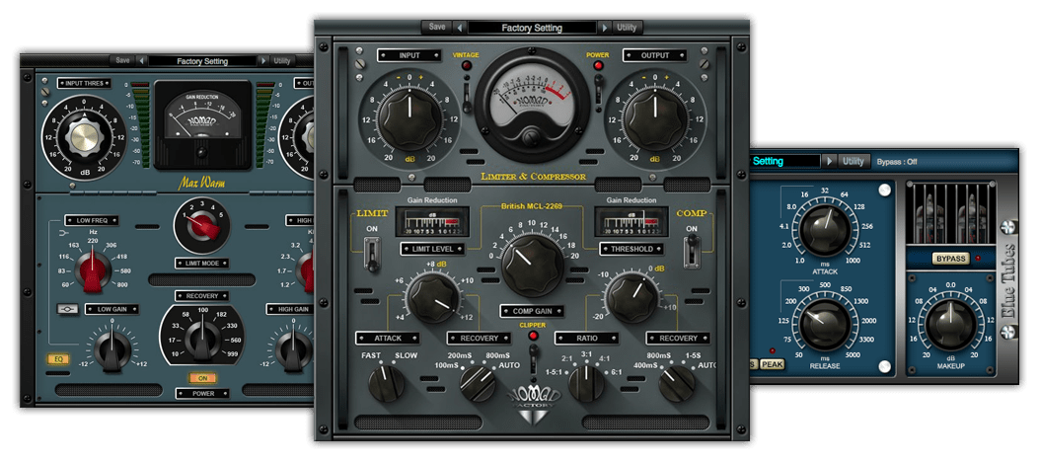Toggle the LIMIT ON switch
This screenshot has width=1039, height=461.
[372, 254]
